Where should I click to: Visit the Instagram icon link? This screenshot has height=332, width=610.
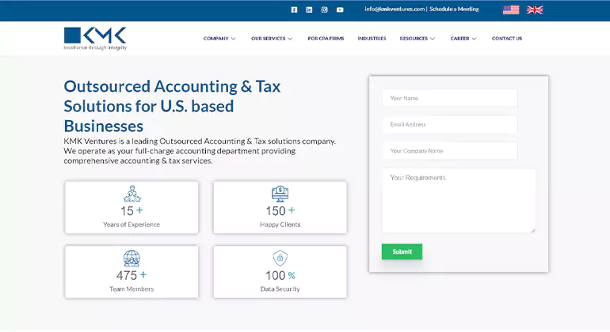click(324, 9)
